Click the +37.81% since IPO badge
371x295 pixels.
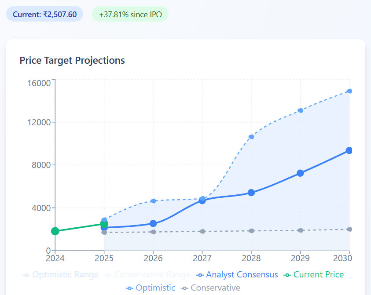(x=130, y=14)
